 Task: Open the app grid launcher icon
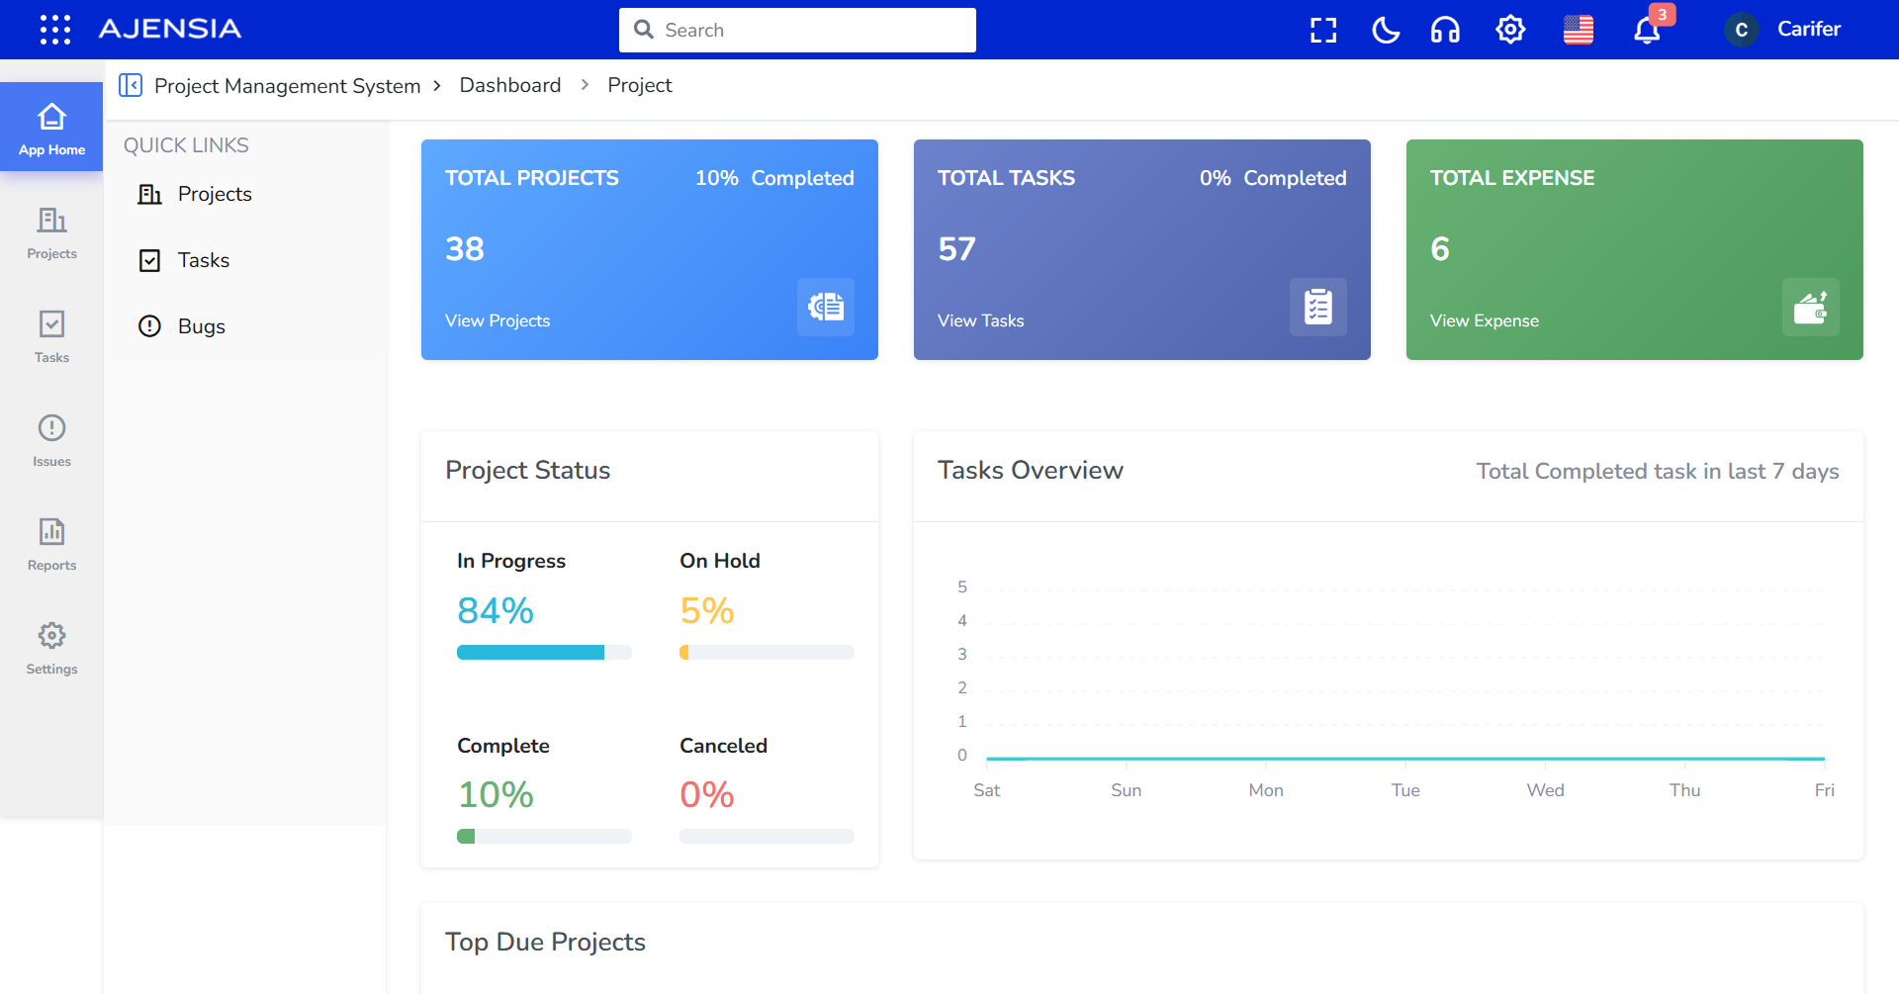(55, 30)
